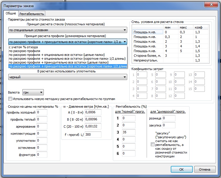Click коэф cell with value 1,4
This screenshot has height=178, width=221.
click(201, 46)
